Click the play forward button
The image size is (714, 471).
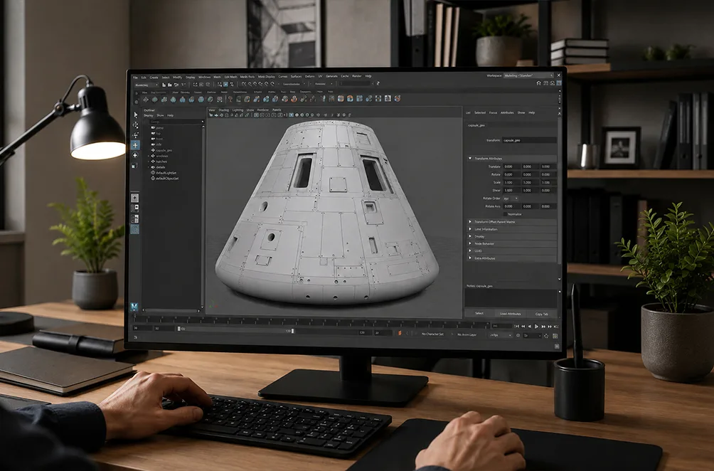536,326
